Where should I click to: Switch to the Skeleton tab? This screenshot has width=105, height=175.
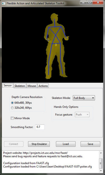pos(20,86)
